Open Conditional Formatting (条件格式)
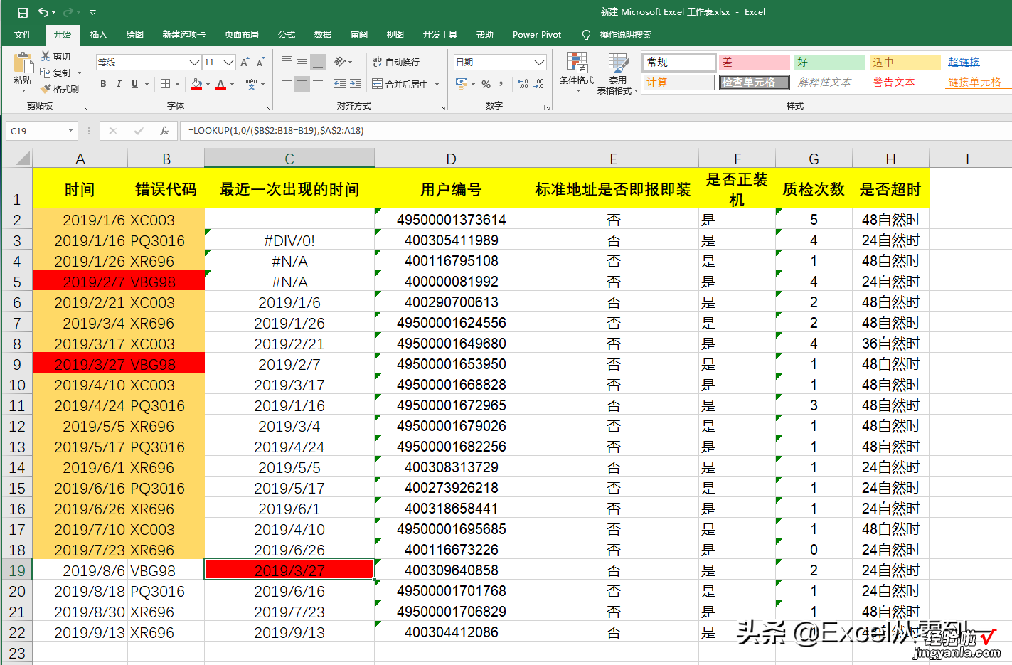The width and height of the screenshot is (1012, 665). (576, 73)
